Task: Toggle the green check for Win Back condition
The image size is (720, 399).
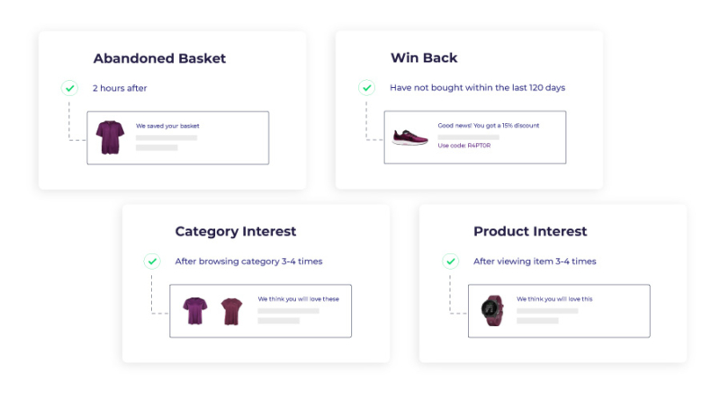Action: point(367,87)
